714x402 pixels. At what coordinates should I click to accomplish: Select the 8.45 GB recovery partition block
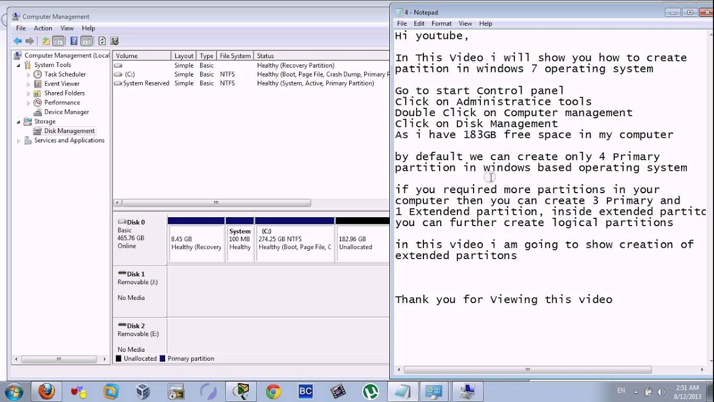[x=196, y=240]
